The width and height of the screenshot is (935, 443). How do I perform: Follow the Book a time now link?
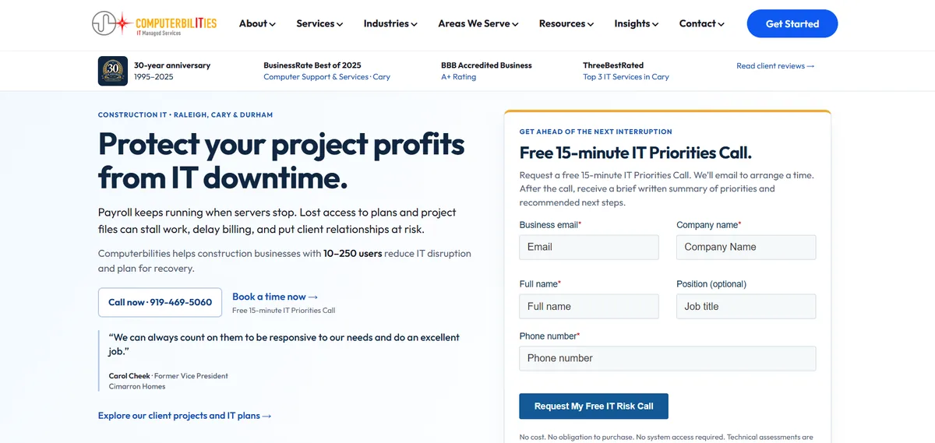[x=275, y=297]
